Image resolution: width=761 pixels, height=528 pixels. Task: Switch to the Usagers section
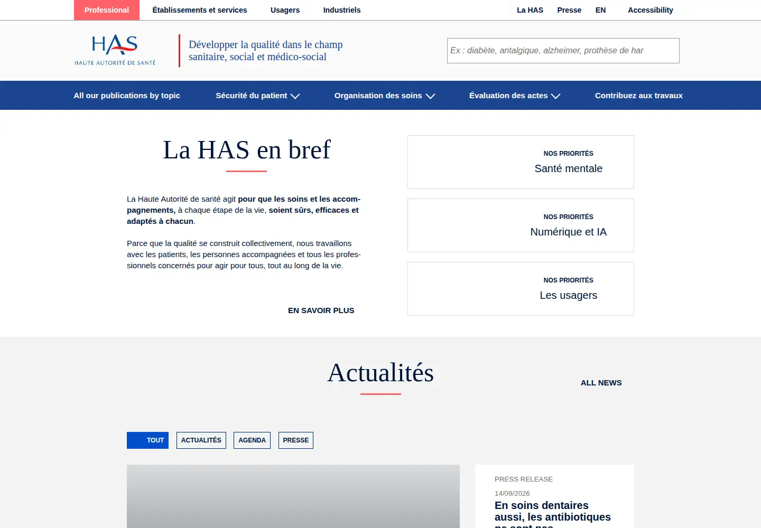click(x=285, y=10)
